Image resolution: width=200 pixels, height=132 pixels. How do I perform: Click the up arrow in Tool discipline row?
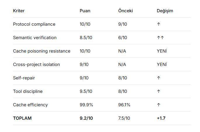[x=159, y=91]
